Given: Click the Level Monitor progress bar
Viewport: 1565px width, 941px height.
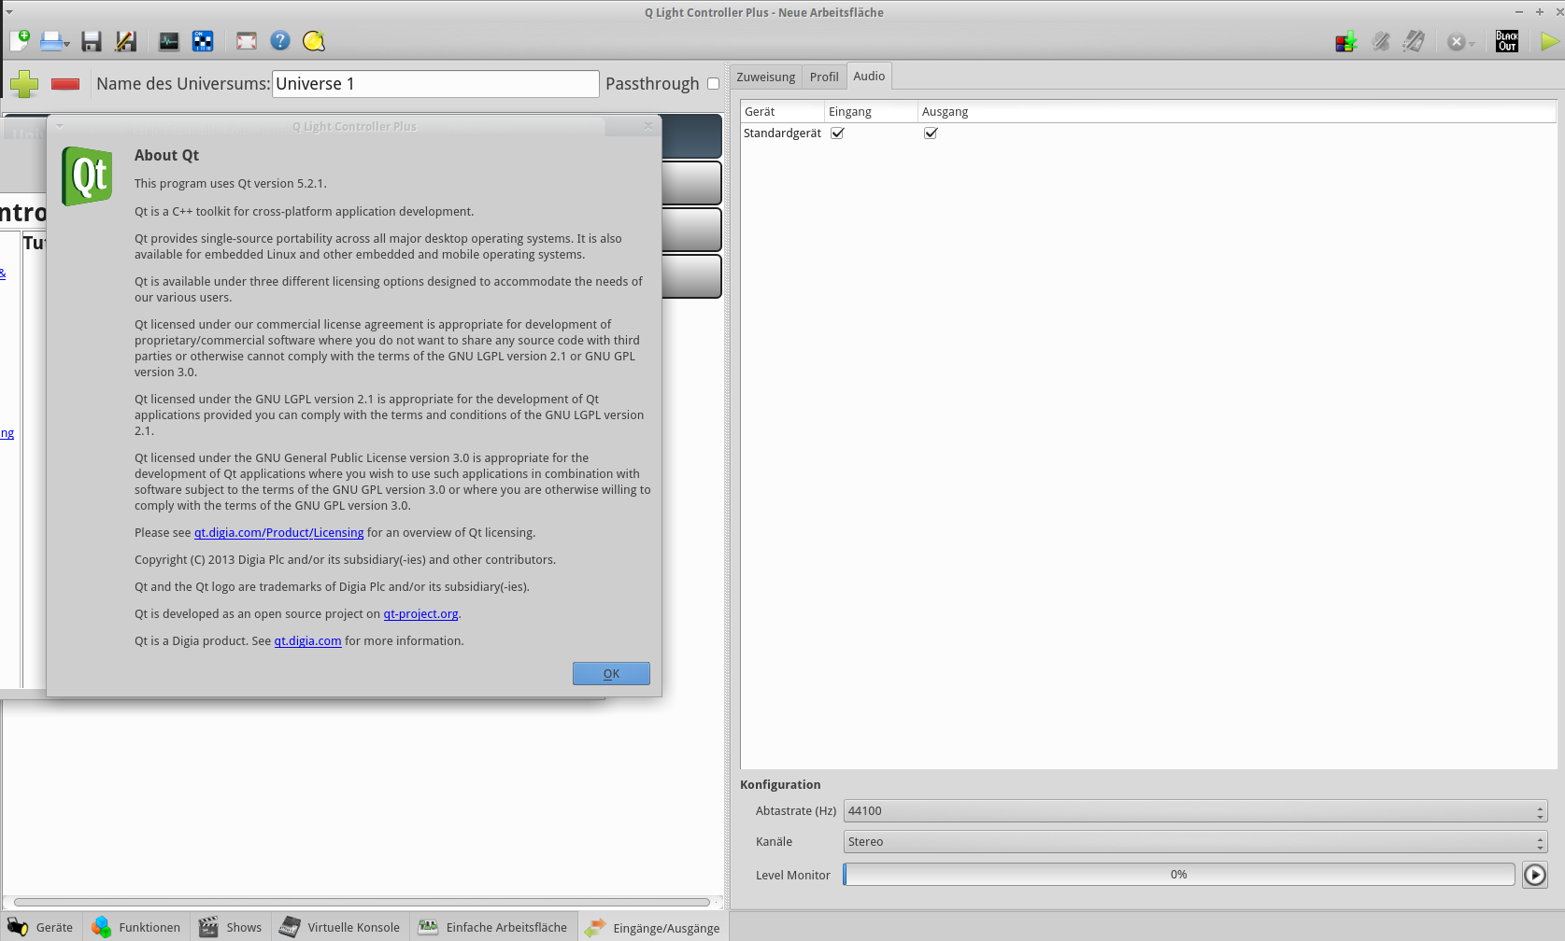Looking at the screenshot, I should click(1179, 875).
